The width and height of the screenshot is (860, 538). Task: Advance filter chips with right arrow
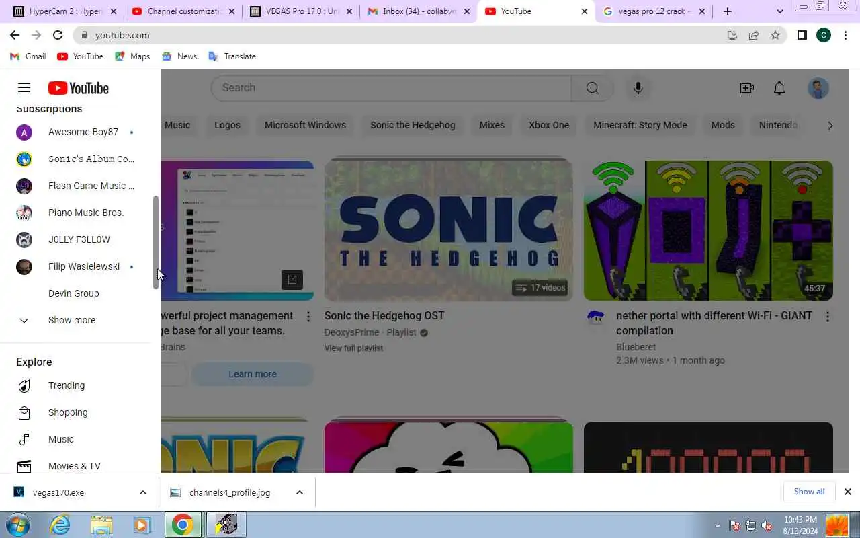click(x=830, y=126)
